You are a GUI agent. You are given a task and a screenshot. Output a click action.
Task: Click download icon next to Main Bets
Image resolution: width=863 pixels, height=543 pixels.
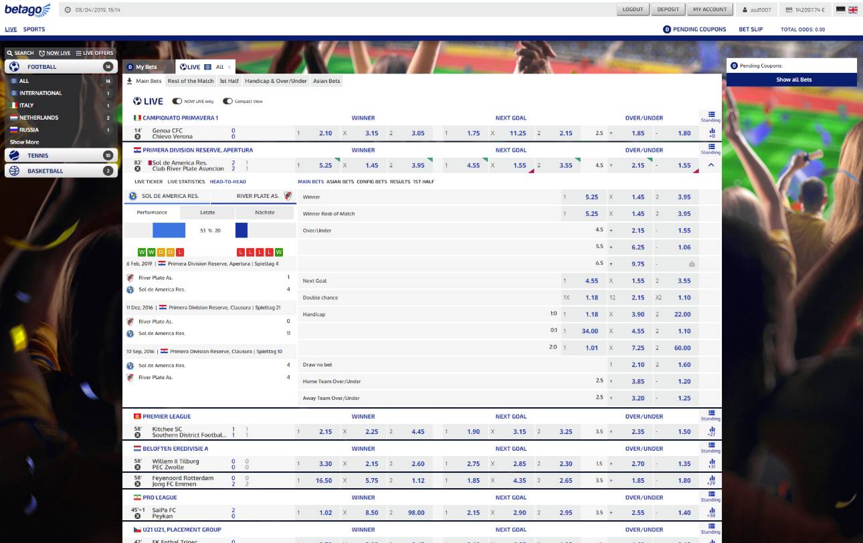tap(130, 81)
